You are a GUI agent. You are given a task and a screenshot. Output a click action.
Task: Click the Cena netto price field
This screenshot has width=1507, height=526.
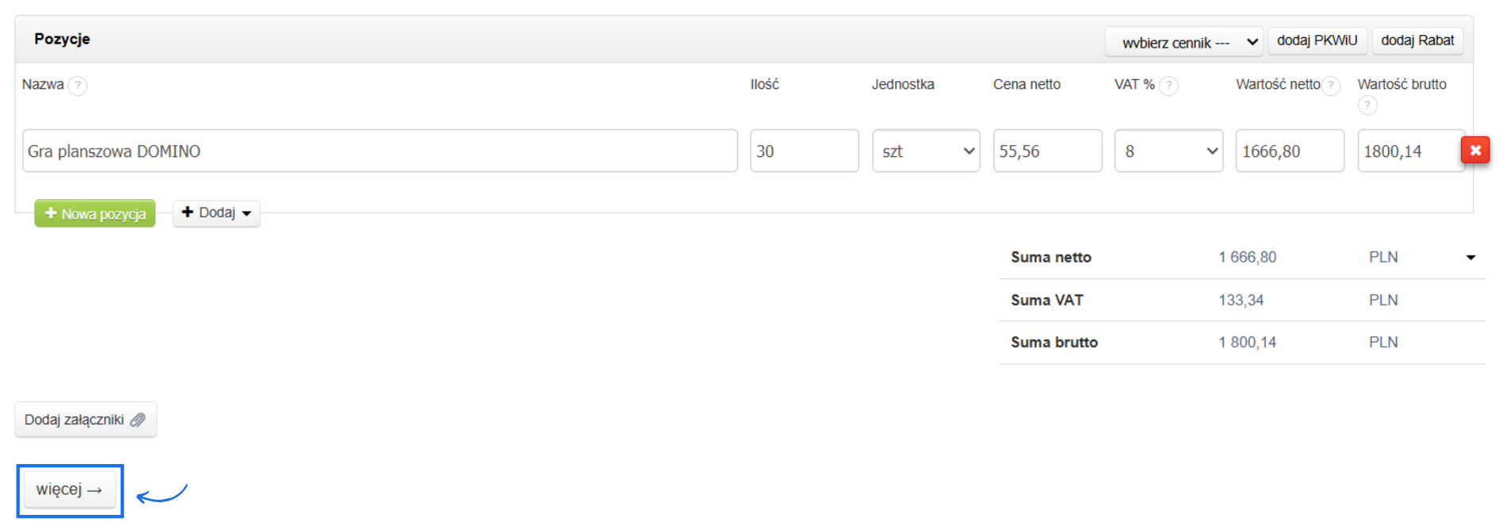pos(1047,151)
